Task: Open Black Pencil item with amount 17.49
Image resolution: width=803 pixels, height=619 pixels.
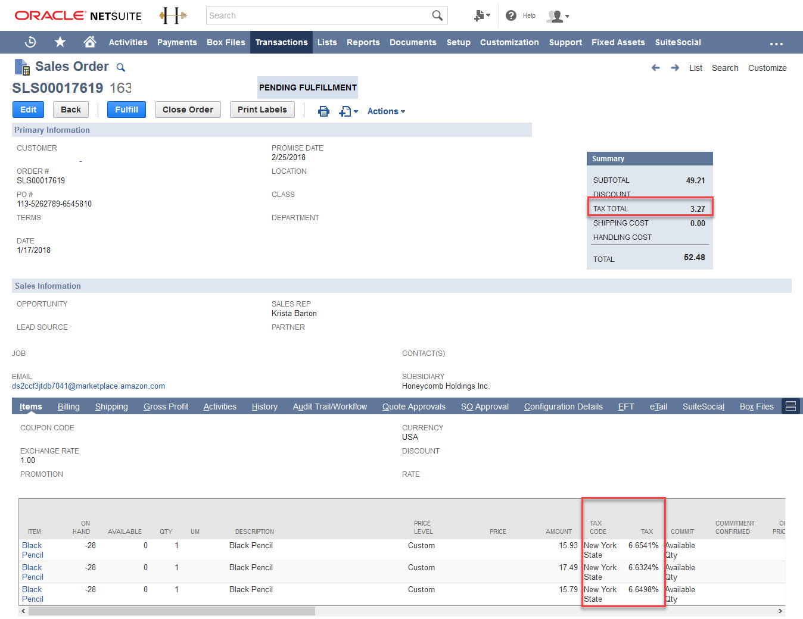Action: point(33,572)
